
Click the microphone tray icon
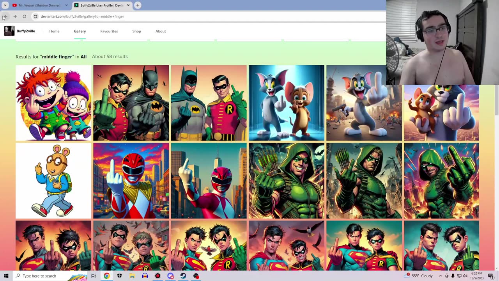pyautogui.click(x=453, y=276)
